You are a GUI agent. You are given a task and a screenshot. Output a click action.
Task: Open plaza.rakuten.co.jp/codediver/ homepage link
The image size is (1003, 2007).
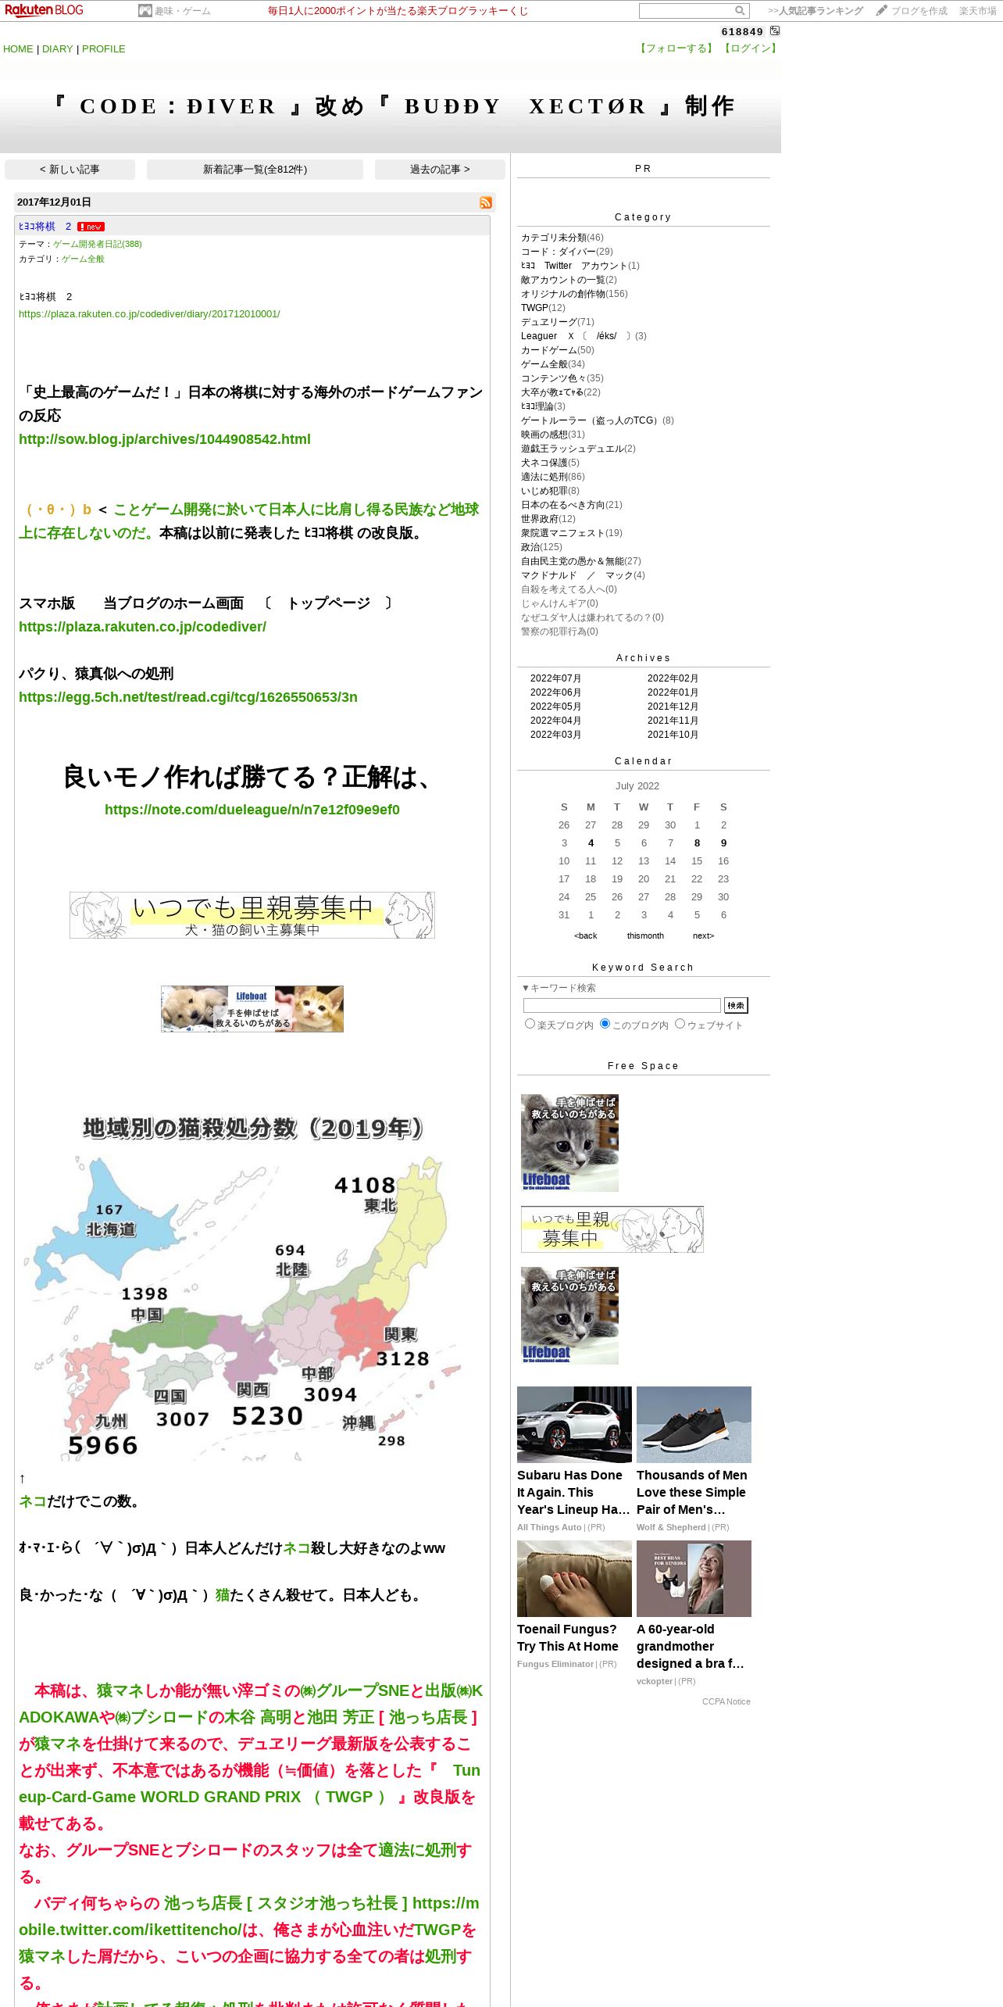pyautogui.click(x=142, y=627)
